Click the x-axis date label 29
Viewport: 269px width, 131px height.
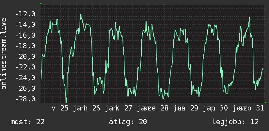point(194,109)
